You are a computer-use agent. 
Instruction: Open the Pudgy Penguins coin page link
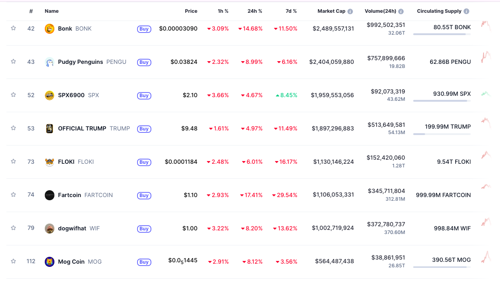point(80,62)
